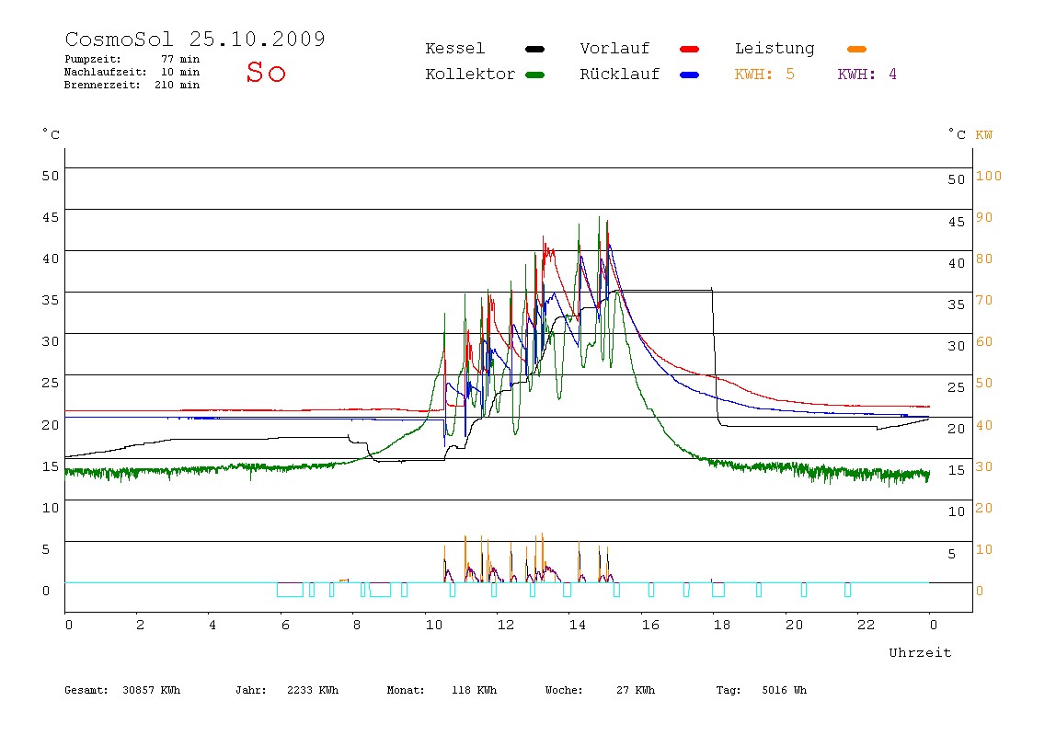Click the 'Woche:' label in footer
1056x747 pixels.
coord(564,690)
